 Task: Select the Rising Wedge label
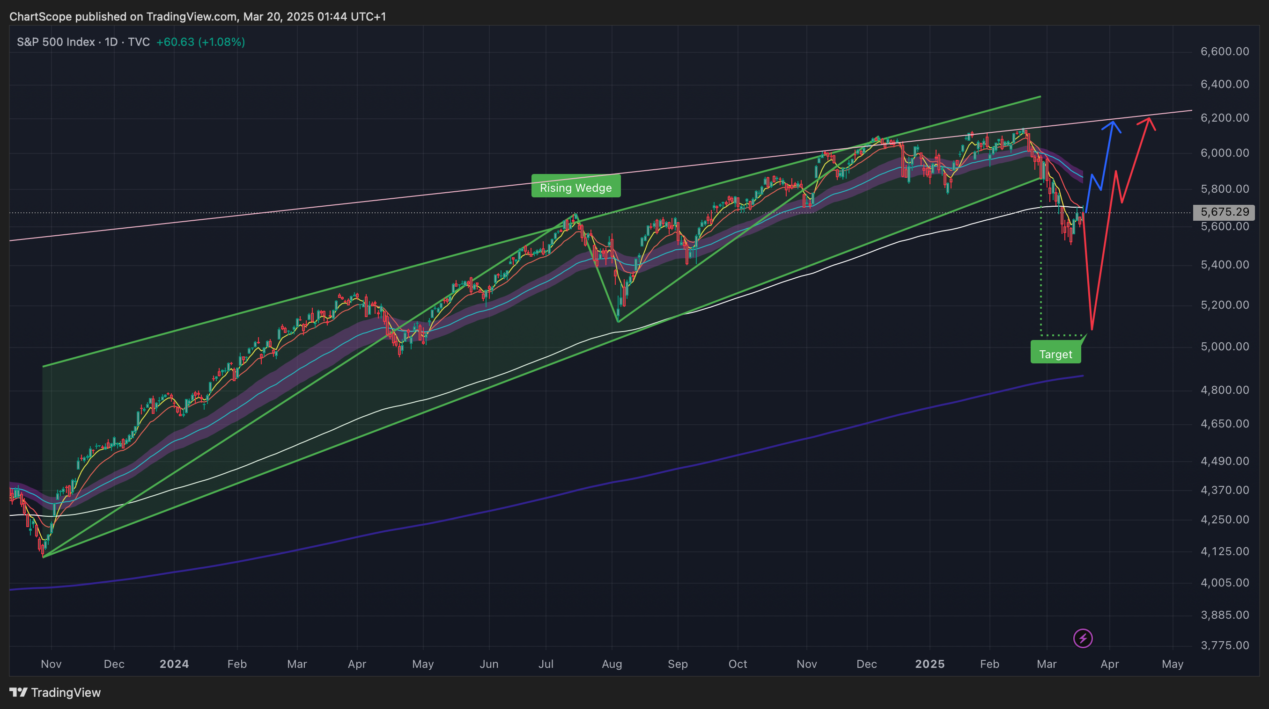[575, 188]
